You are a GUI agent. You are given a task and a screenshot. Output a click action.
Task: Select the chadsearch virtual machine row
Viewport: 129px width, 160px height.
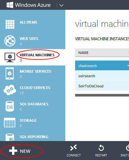[x=102, y=66]
